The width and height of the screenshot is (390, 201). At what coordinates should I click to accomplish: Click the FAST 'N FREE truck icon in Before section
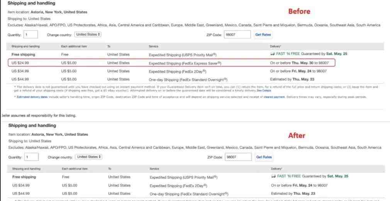(x=272, y=54)
